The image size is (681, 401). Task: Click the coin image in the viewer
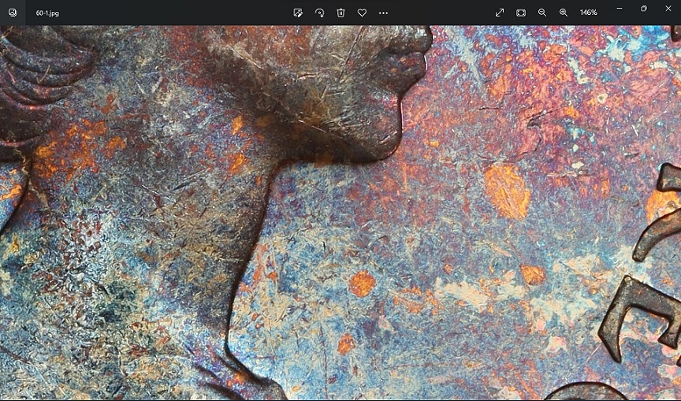(x=340, y=213)
